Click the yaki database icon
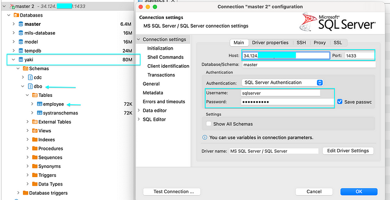This screenshot has width=390, height=200. (21, 60)
